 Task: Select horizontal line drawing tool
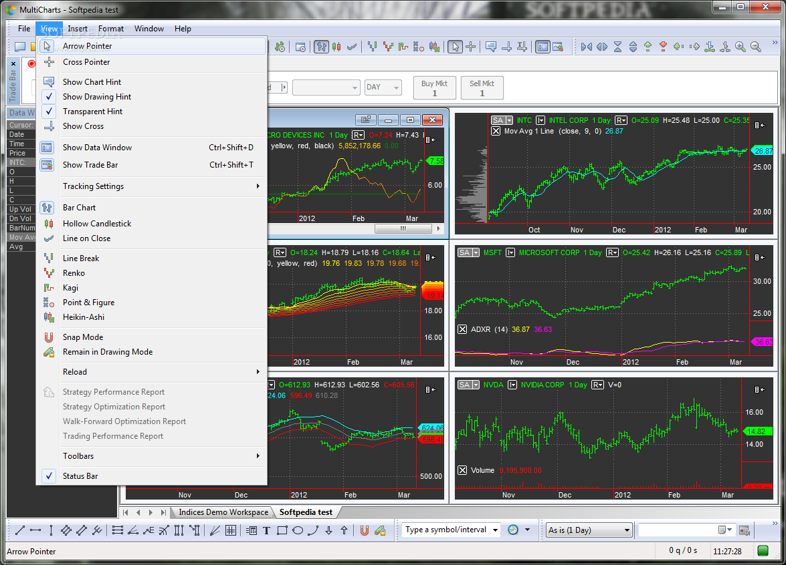tap(35, 530)
